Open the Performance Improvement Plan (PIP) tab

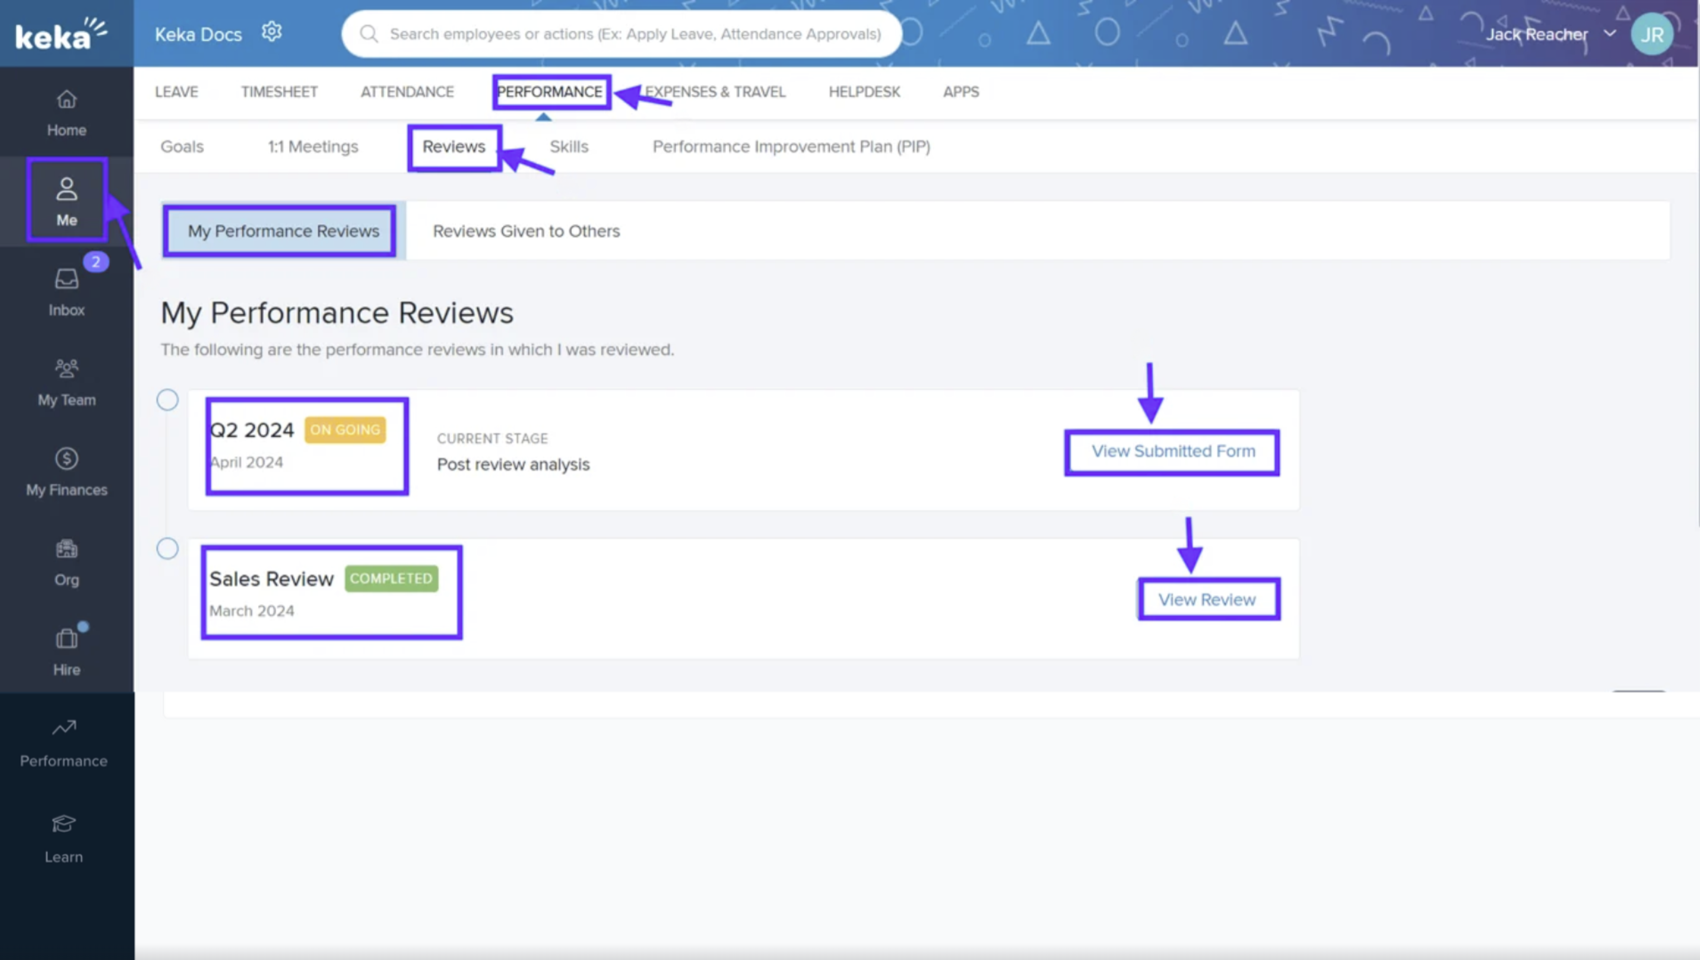[791, 147]
